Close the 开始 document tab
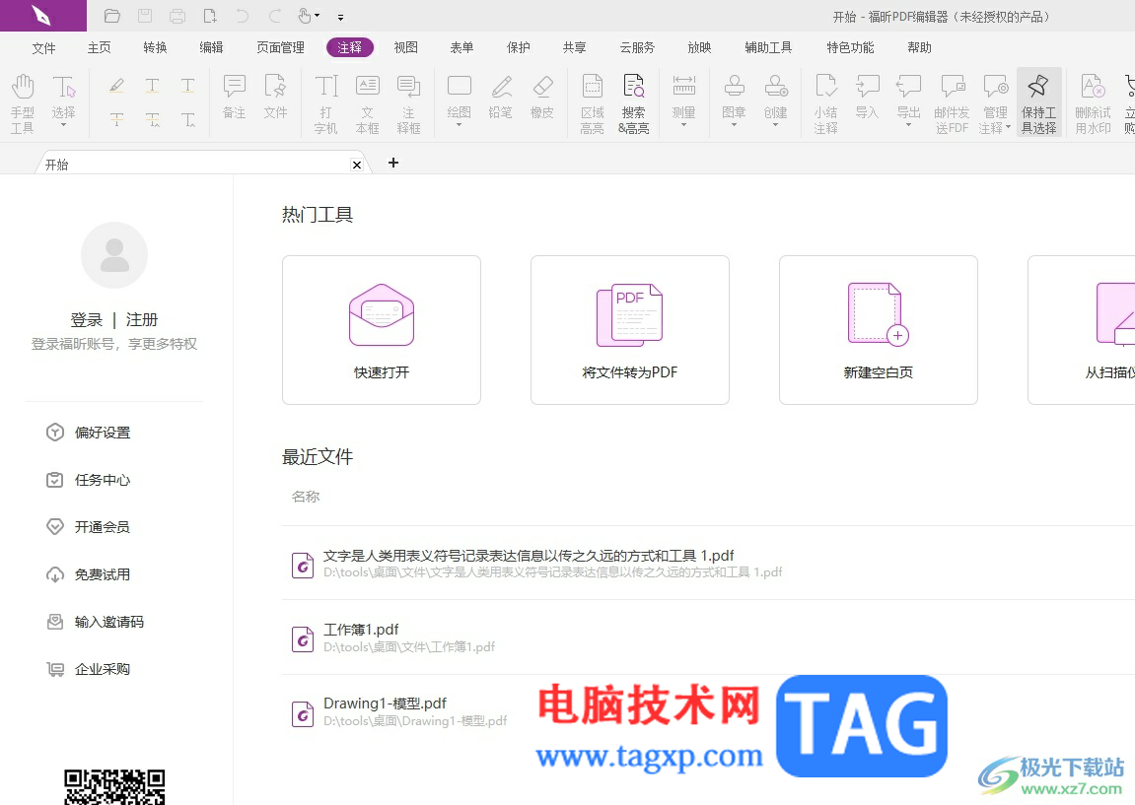1135x805 pixels. click(357, 165)
